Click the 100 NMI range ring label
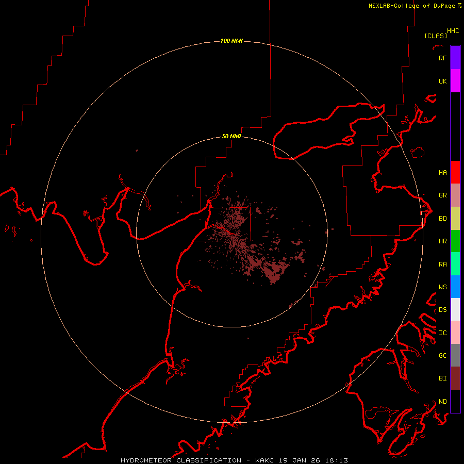 (x=231, y=41)
